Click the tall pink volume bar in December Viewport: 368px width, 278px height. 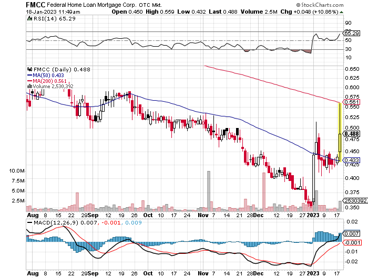263,192
